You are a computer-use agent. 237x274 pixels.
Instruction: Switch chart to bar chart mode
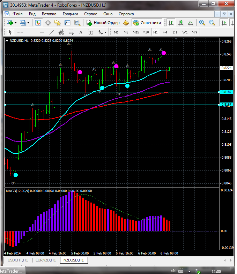(171, 23)
